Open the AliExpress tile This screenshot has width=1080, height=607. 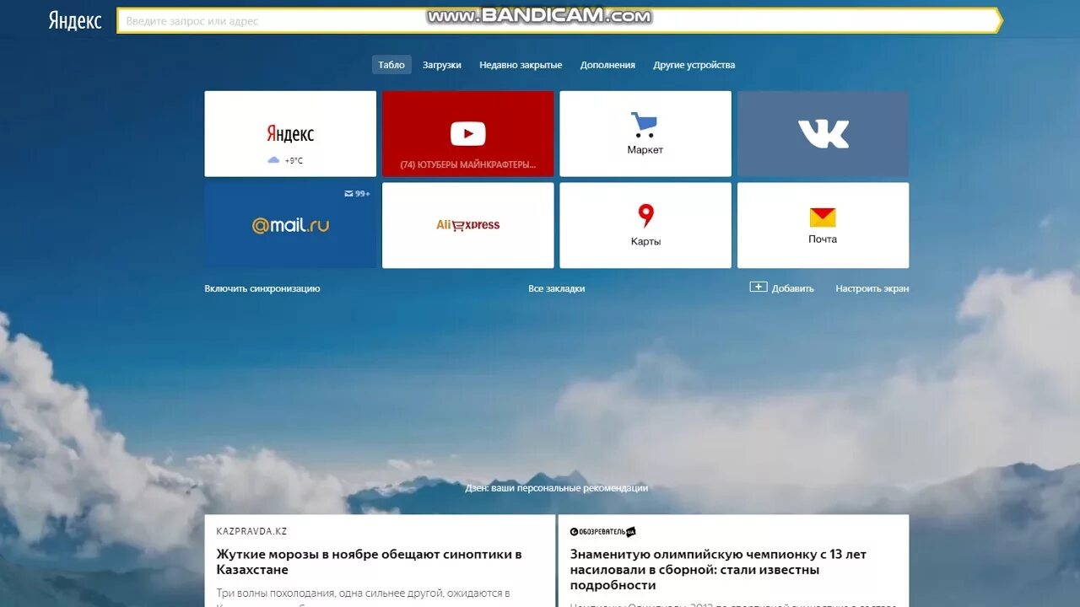coord(468,226)
